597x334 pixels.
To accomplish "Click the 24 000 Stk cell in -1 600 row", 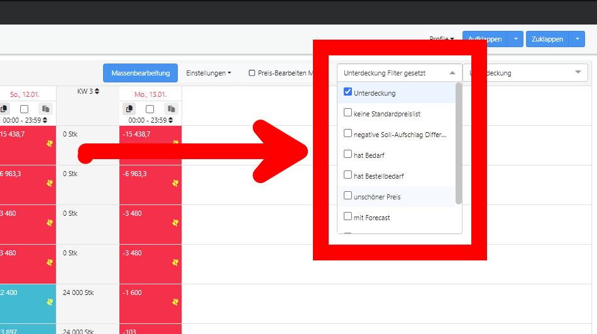I will click(87, 304).
